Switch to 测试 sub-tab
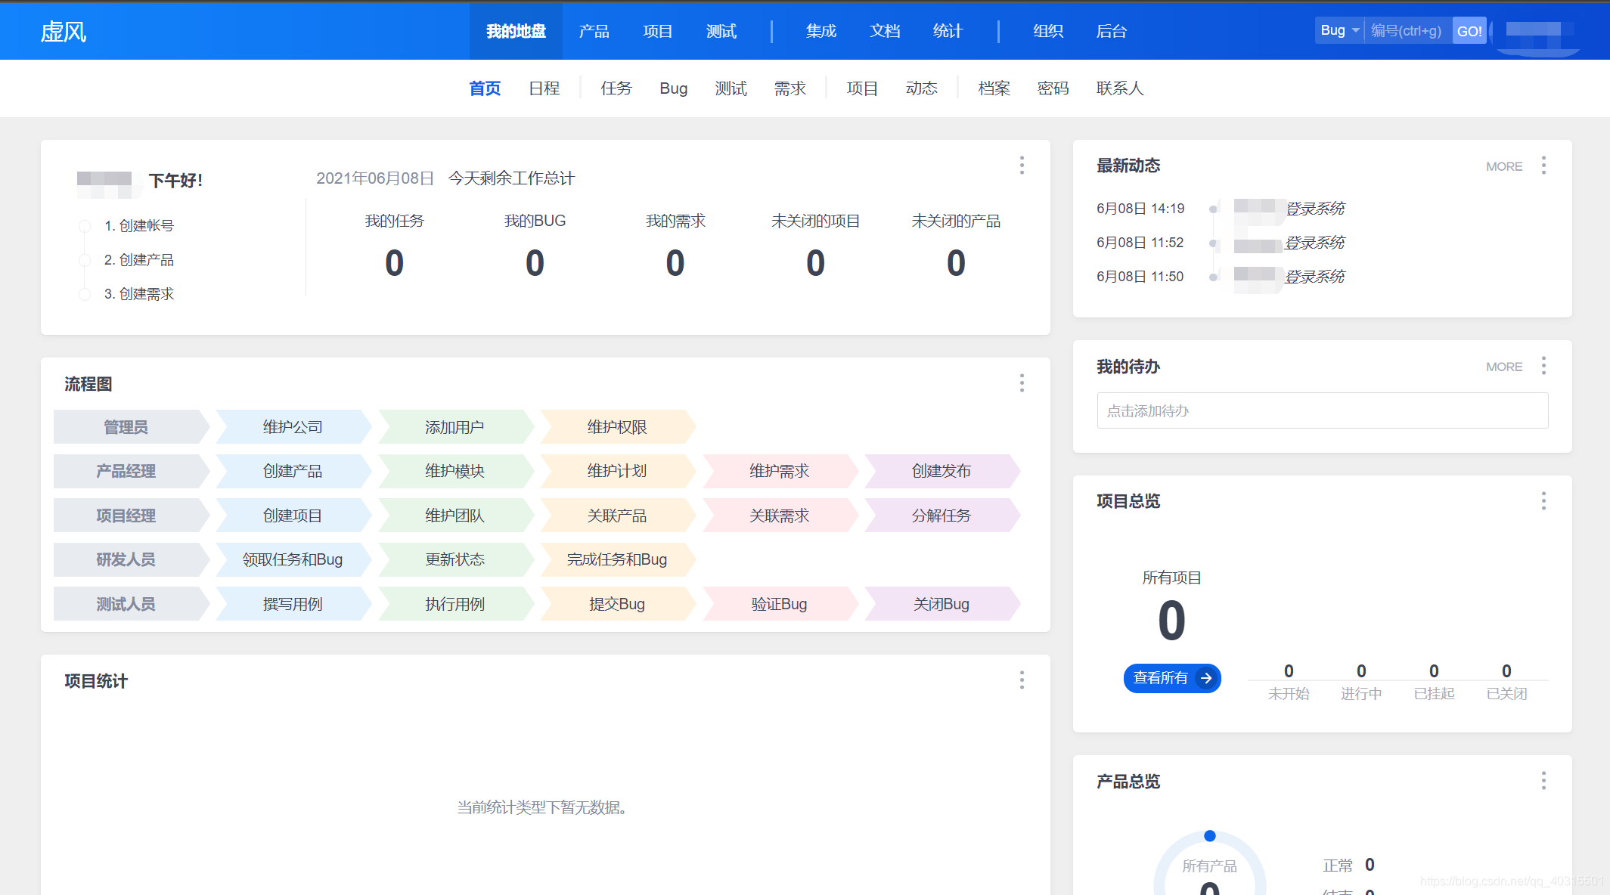This screenshot has height=895, width=1610. tap(731, 88)
